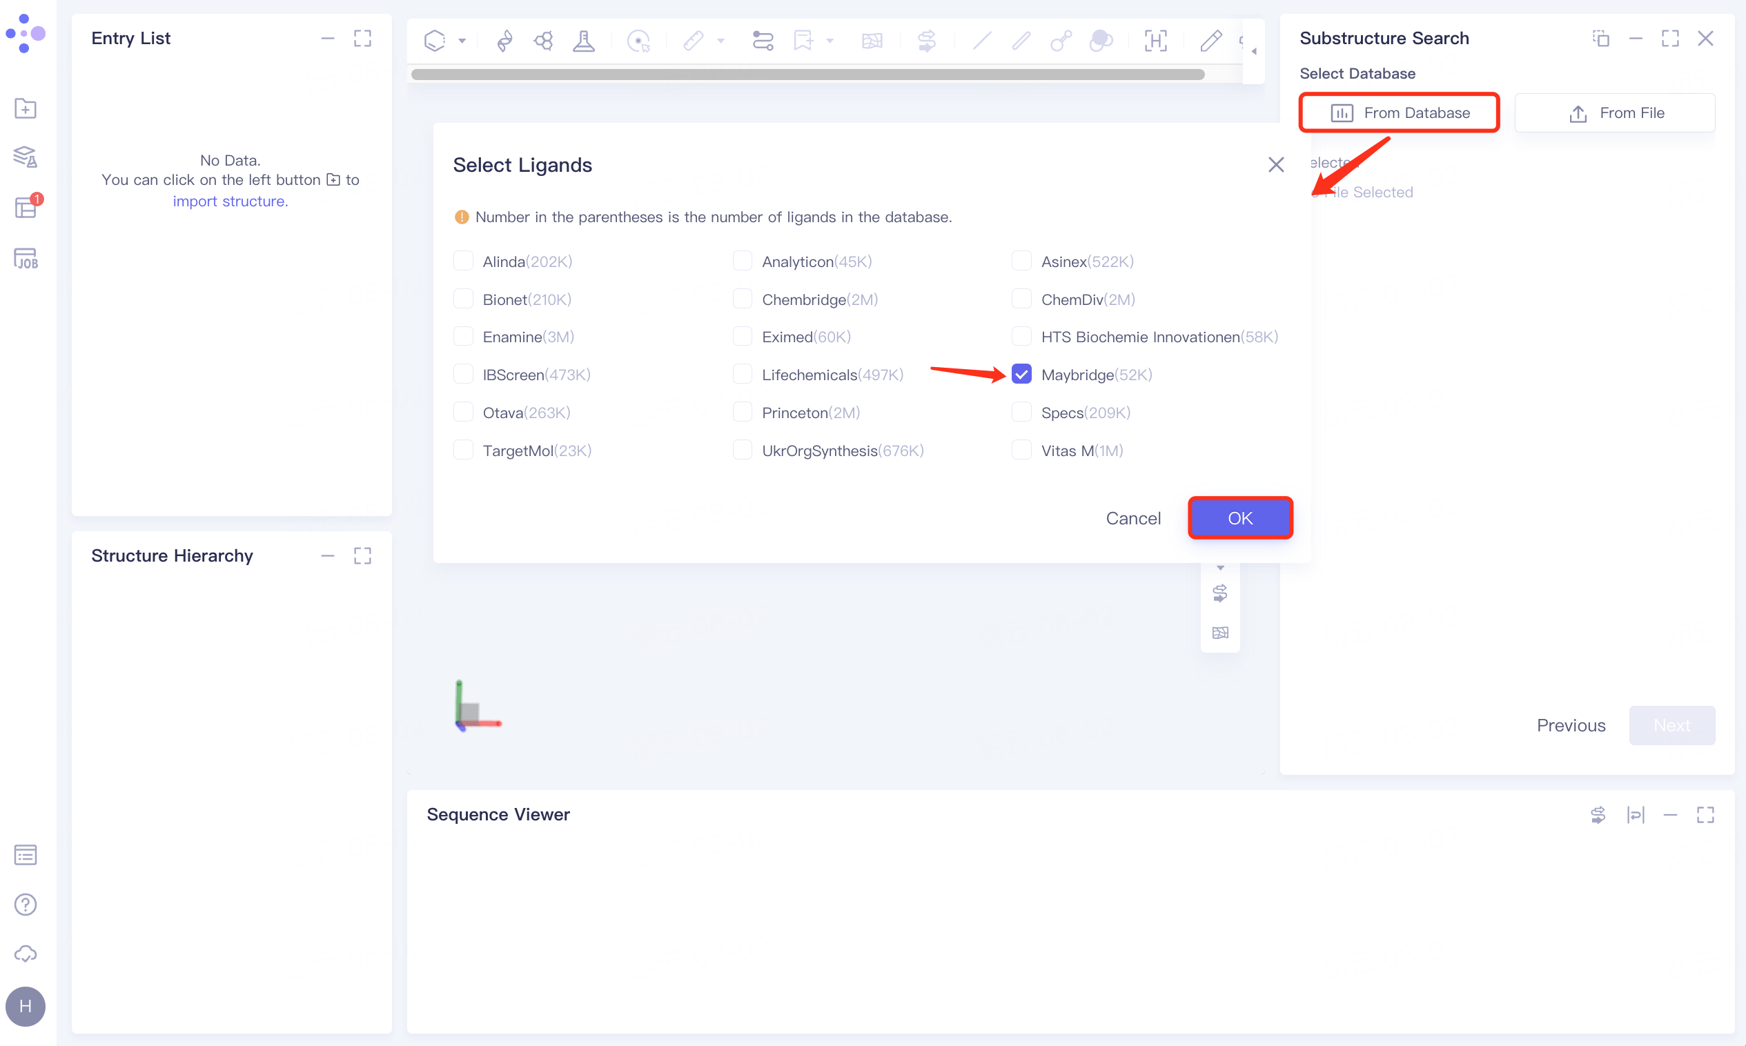Close the Select Ligands dialog
Viewport: 1746px width, 1046px height.
pyautogui.click(x=1276, y=165)
